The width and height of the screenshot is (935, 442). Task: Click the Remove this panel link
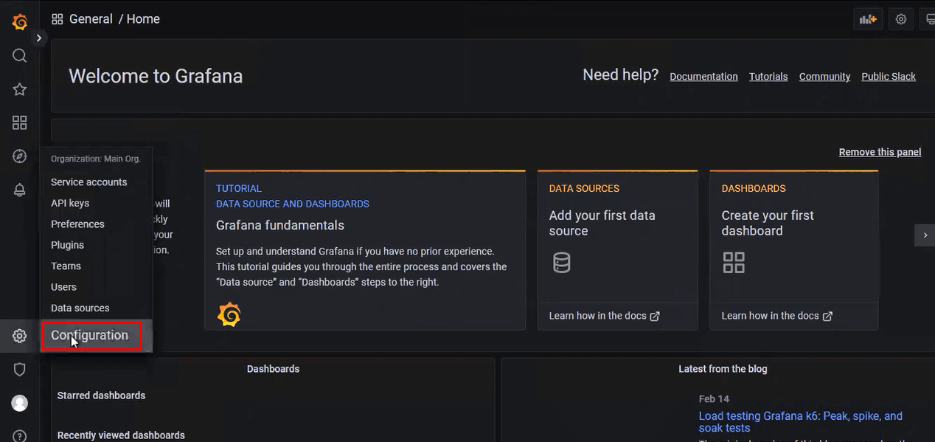click(x=880, y=151)
